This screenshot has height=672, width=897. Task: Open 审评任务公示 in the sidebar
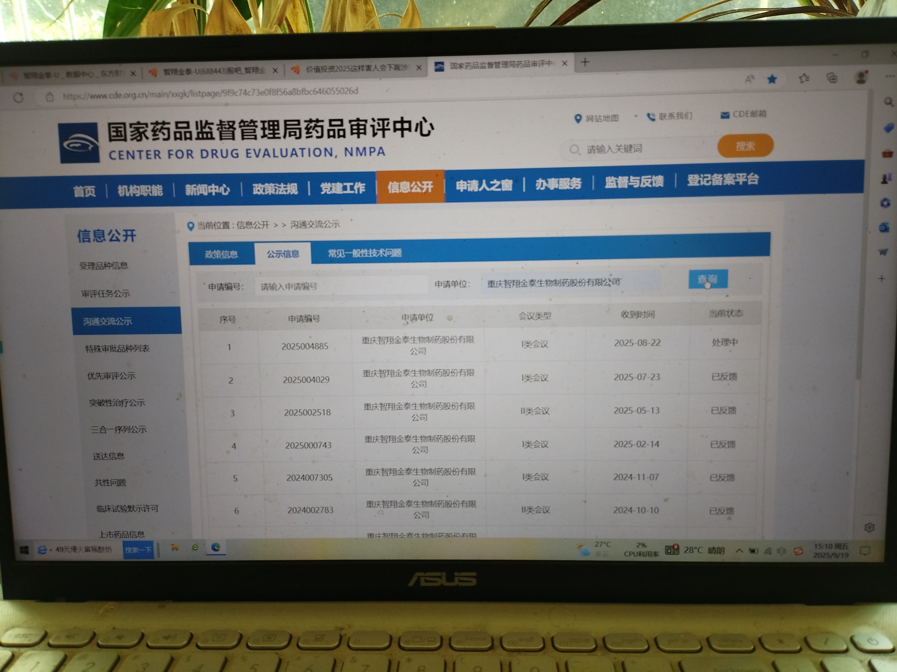(106, 294)
